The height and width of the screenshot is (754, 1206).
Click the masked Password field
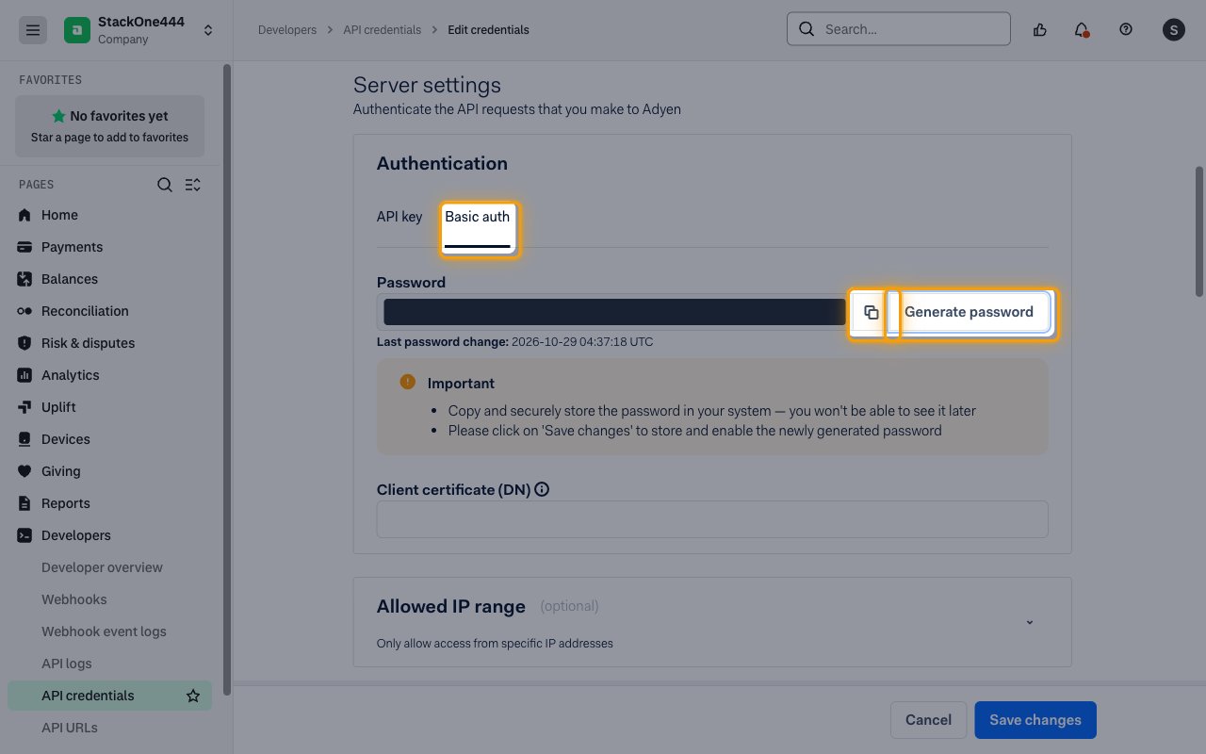(x=613, y=312)
